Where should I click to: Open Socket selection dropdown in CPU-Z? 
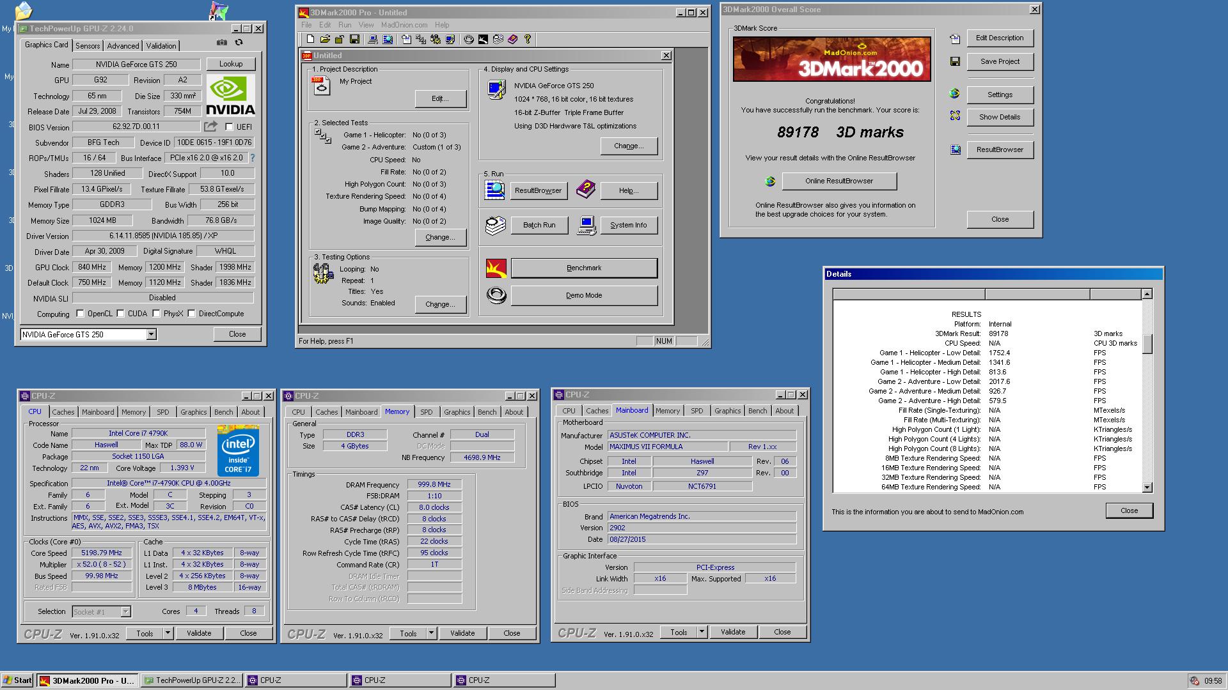126,611
